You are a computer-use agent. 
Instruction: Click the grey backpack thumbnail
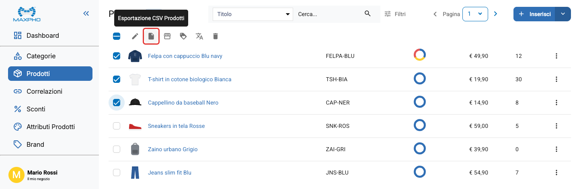tap(135, 149)
